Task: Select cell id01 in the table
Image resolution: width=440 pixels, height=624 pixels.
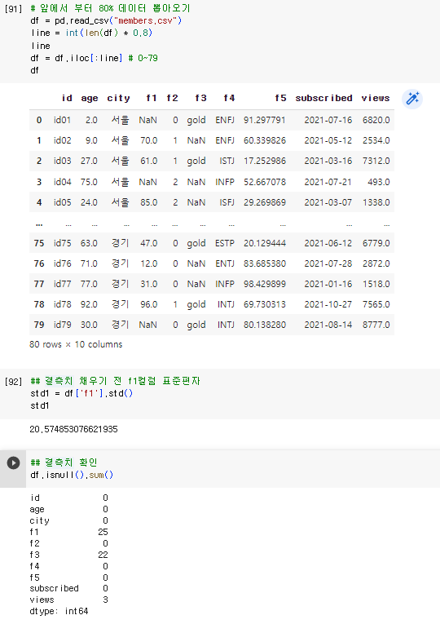Action: [63, 120]
